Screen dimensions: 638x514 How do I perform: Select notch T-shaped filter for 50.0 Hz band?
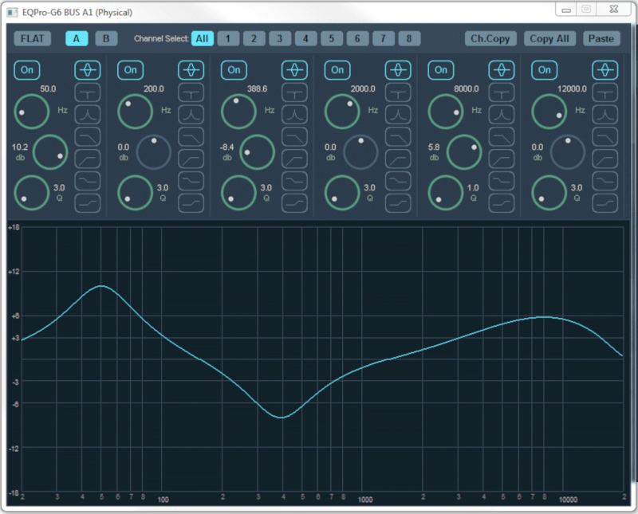click(x=88, y=92)
